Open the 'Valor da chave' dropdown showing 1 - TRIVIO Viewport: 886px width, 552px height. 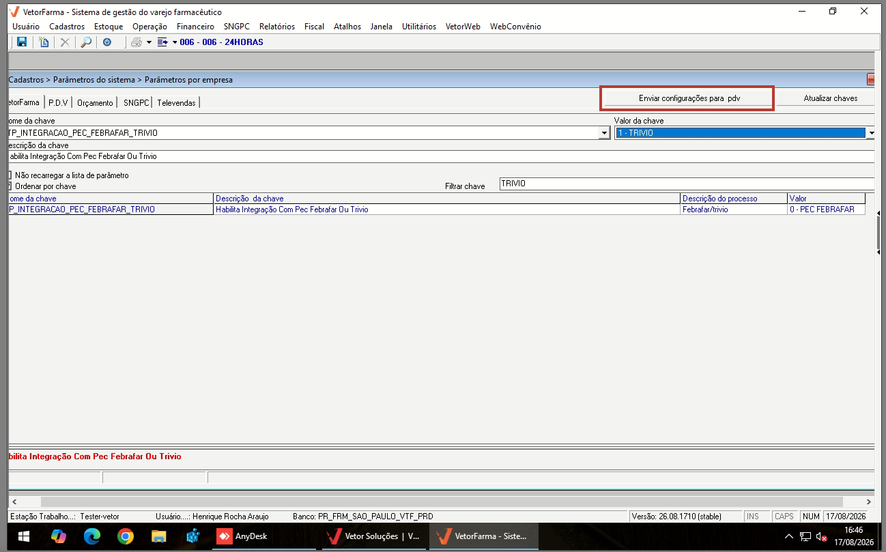click(871, 133)
